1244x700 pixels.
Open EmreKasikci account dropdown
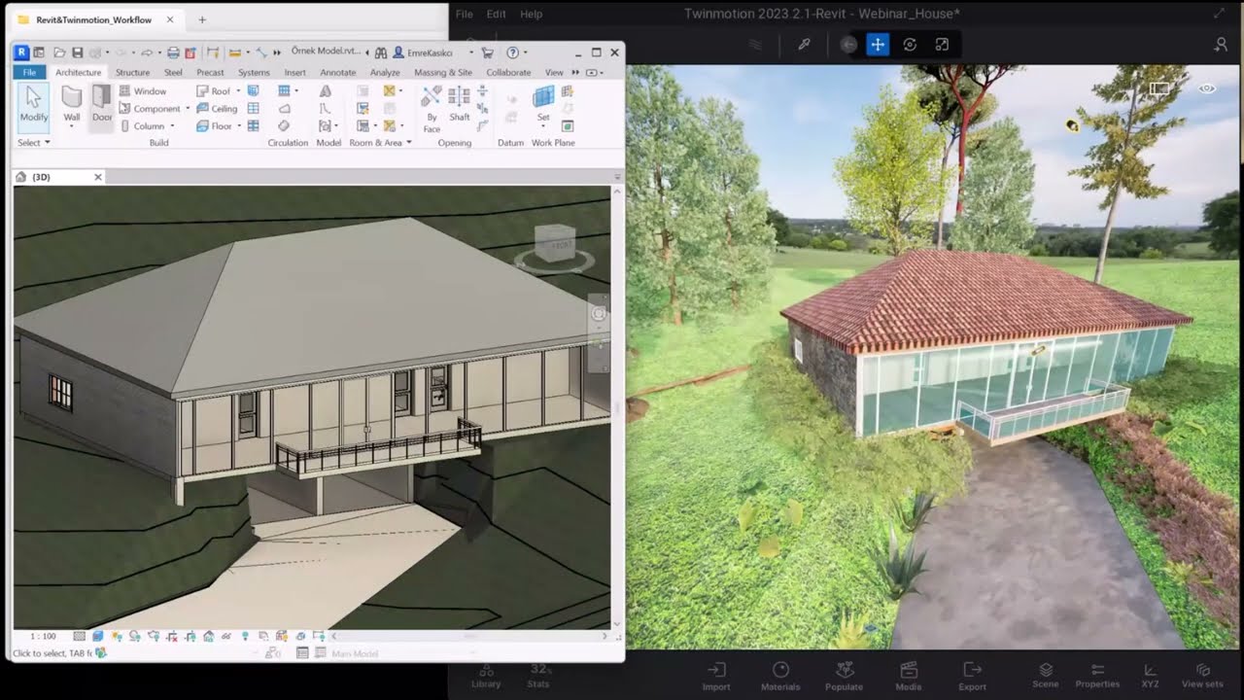click(x=470, y=52)
